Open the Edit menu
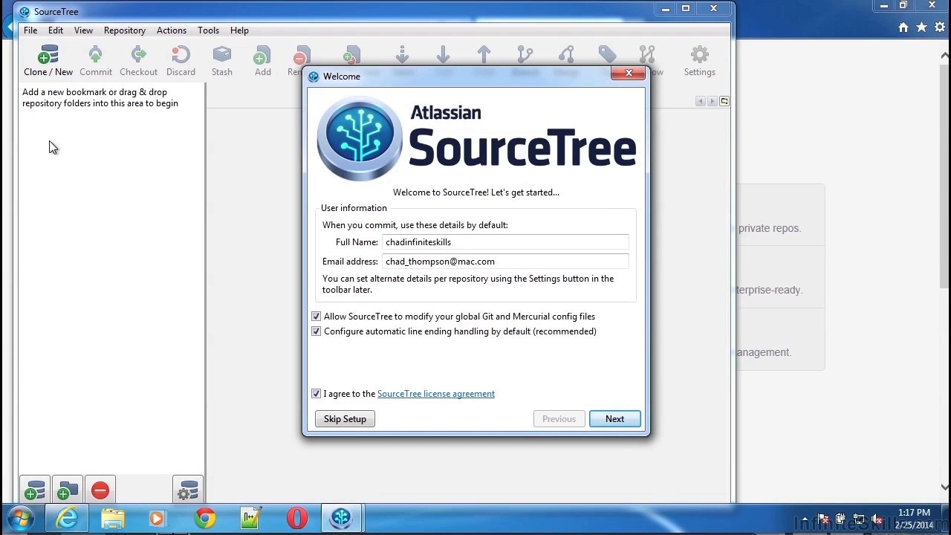Viewport: 951px width, 535px height. coord(56,30)
